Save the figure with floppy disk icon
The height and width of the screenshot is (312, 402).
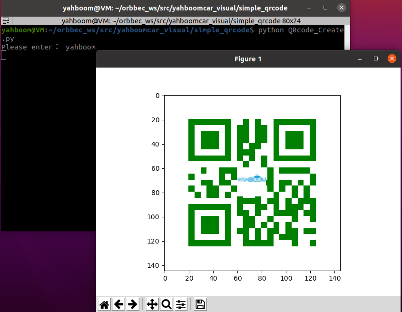click(x=200, y=304)
